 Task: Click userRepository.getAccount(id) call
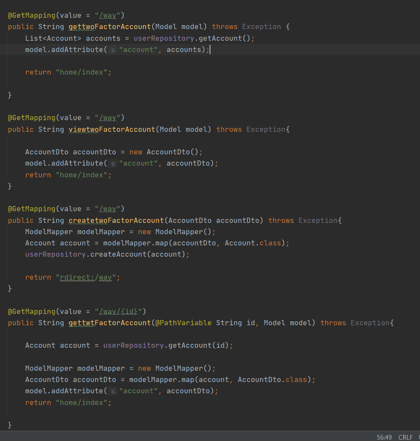pyautogui.click(x=166, y=345)
